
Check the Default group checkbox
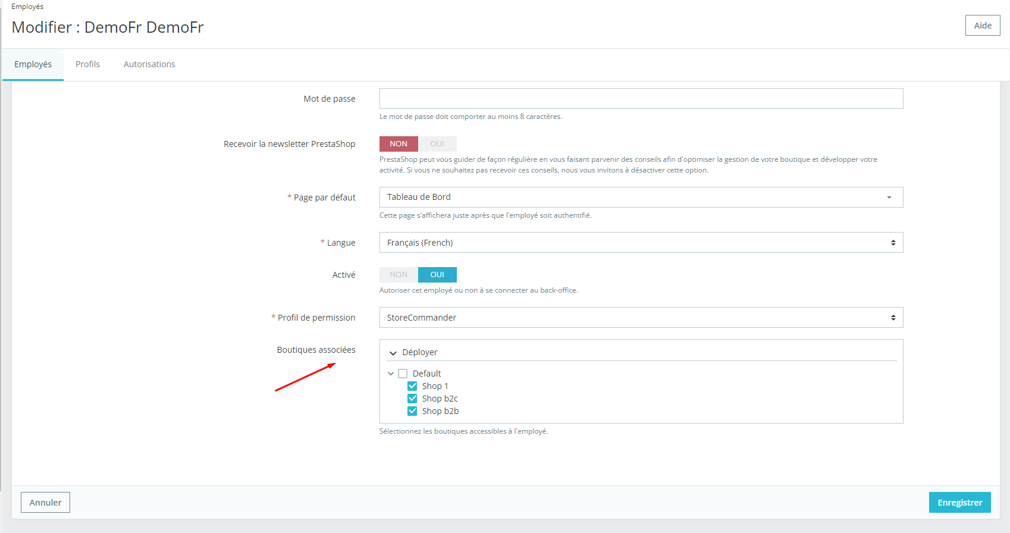tap(403, 374)
